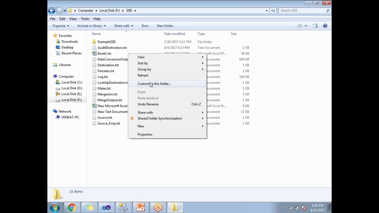Select the Book1.xls file icon

point(94,54)
